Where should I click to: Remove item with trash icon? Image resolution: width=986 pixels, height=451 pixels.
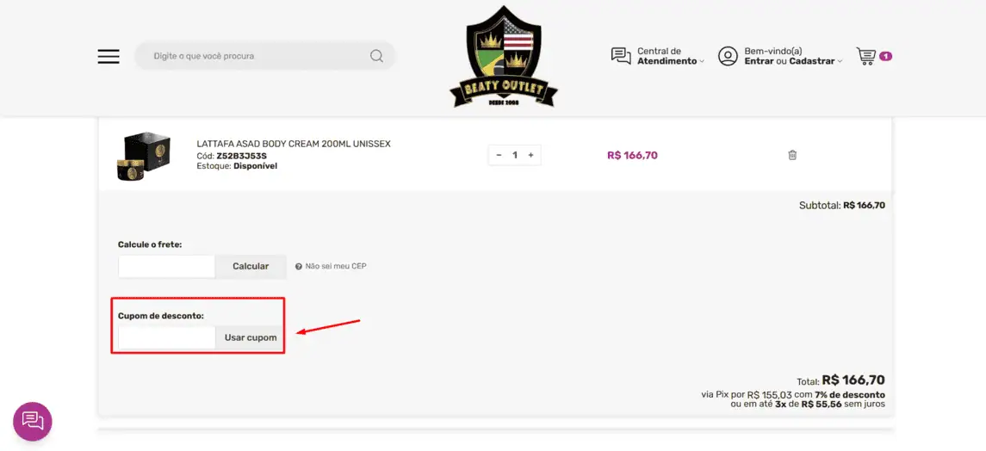point(792,155)
